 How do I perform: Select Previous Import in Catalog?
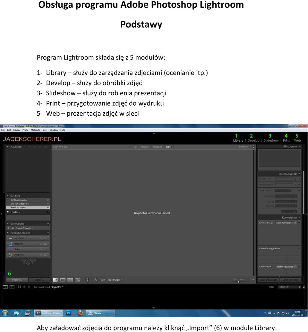click(x=28, y=207)
